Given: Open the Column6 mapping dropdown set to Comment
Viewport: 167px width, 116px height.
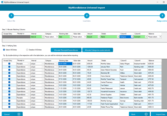Looking at the screenshot, I should pyautogui.click(x=146, y=37).
